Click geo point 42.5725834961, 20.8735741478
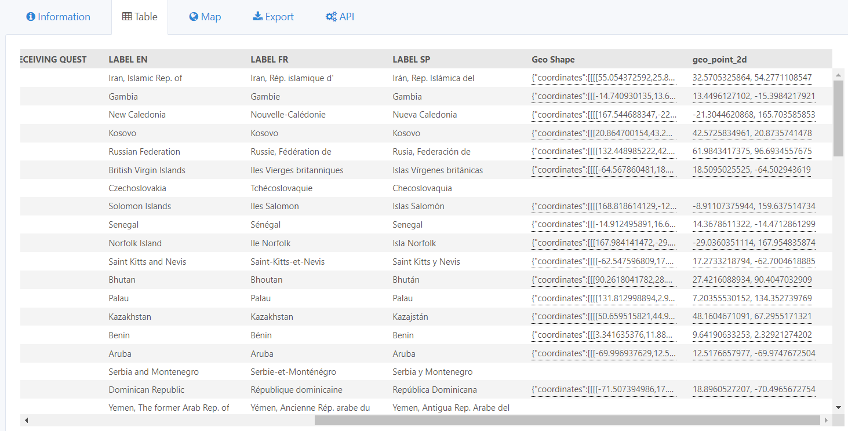This screenshot has width=848, height=431. coord(752,133)
